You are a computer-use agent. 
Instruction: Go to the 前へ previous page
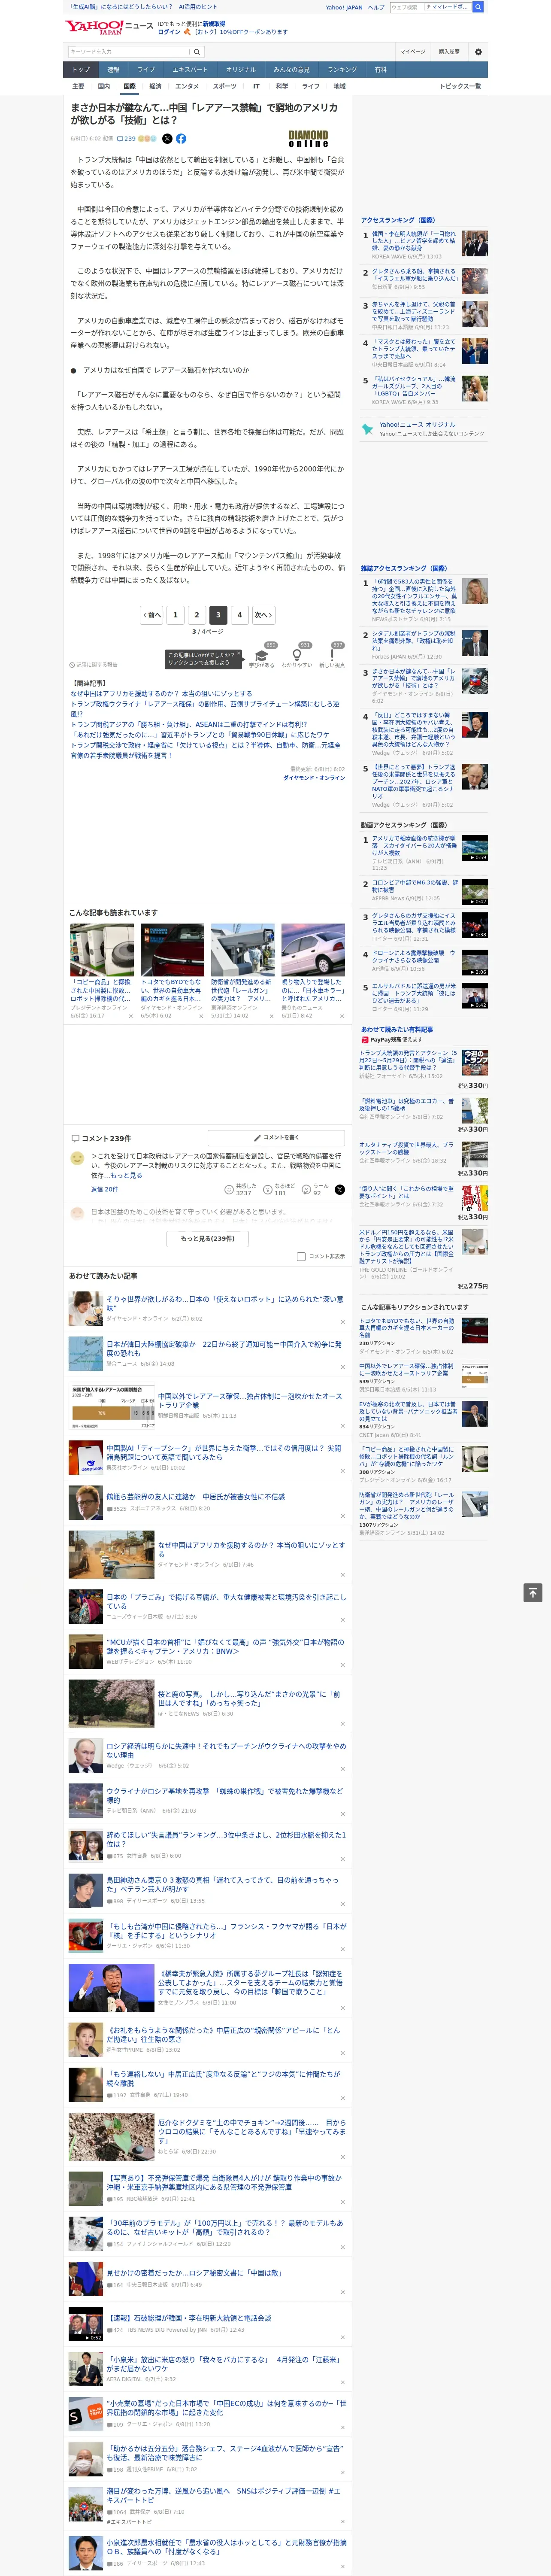point(151,615)
